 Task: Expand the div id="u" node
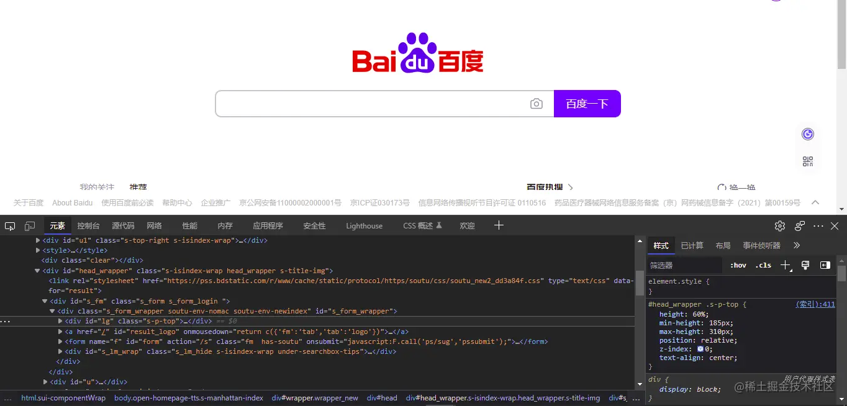45,382
